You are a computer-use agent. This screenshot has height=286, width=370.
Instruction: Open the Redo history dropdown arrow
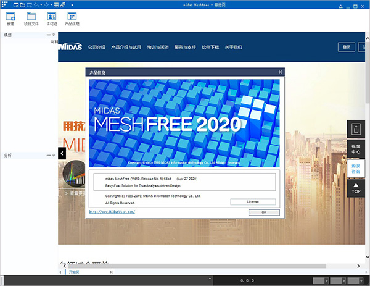pyautogui.click(x=51, y=5)
